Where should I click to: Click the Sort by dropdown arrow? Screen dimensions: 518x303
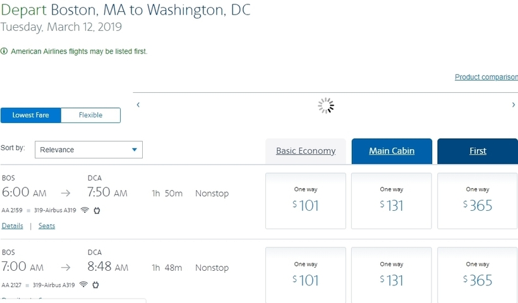(135, 150)
